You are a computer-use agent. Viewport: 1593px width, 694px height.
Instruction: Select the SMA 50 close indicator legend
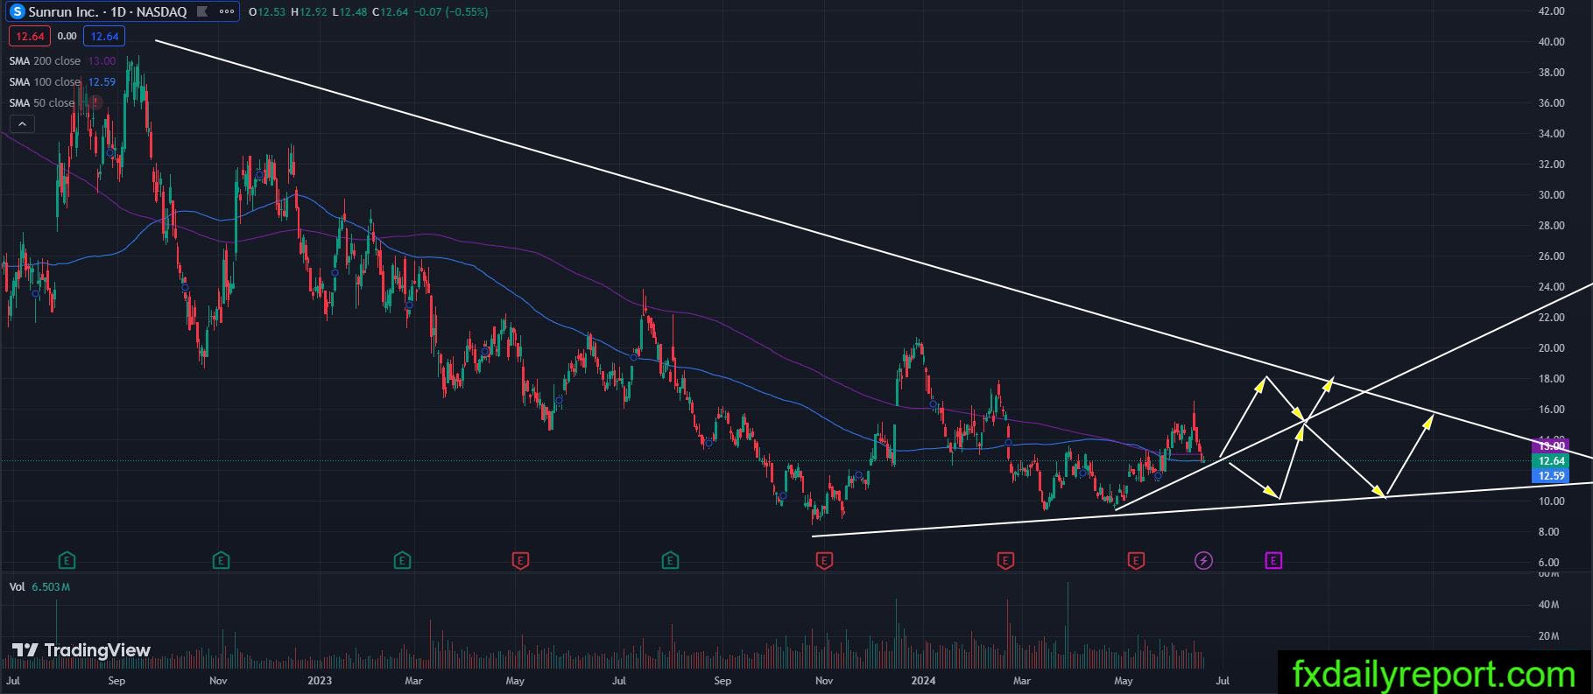pos(42,103)
